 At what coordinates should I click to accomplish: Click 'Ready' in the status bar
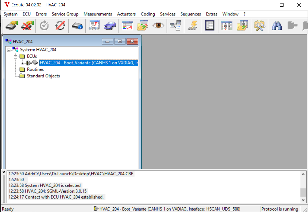click(x=8, y=209)
